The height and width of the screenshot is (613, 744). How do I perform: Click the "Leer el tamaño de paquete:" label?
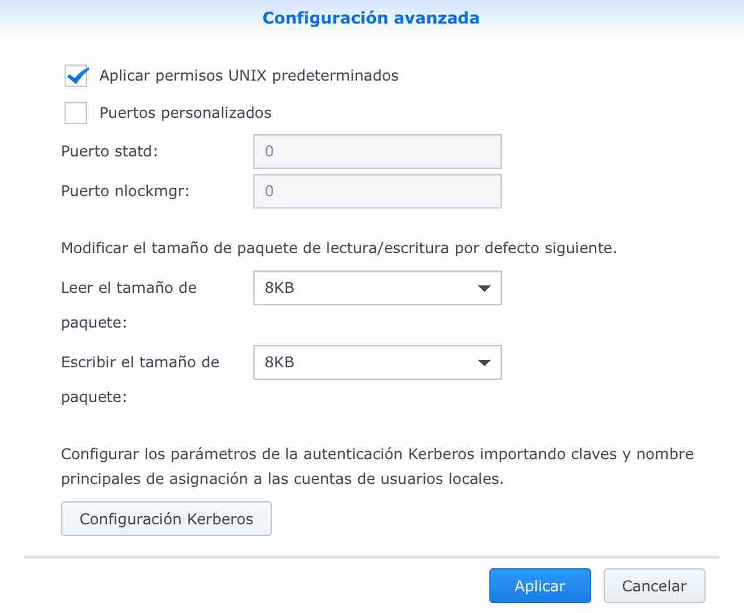[129, 289]
